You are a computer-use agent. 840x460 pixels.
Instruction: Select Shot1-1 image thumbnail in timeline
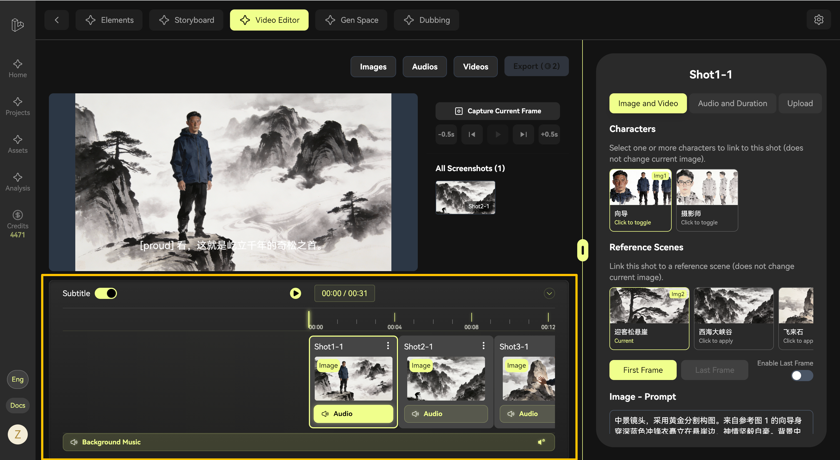[353, 378]
